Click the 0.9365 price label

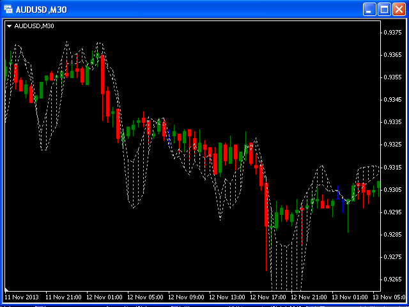pyautogui.click(x=393, y=55)
